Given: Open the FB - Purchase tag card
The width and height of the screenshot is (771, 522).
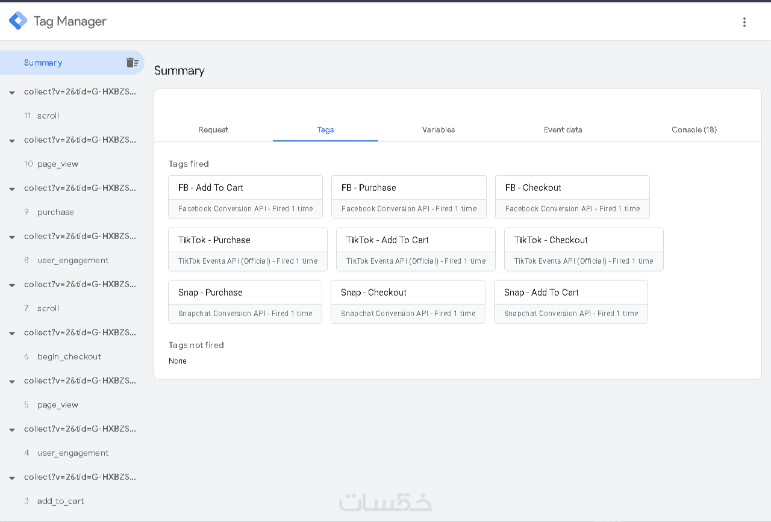Looking at the screenshot, I should click(x=408, y=197).
